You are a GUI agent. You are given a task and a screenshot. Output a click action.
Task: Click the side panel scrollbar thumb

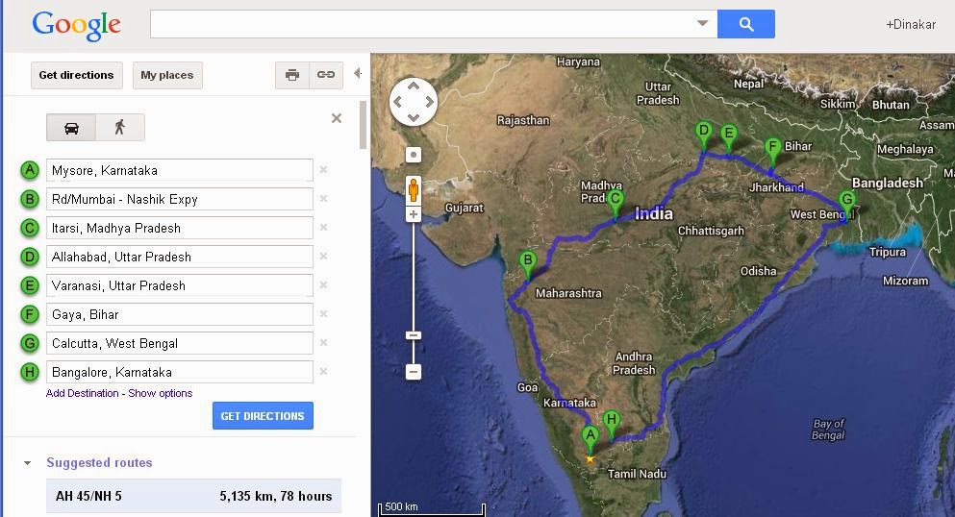[x=363, y=125]
